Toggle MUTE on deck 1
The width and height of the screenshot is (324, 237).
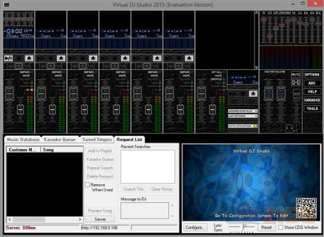[x=28, y=76]
